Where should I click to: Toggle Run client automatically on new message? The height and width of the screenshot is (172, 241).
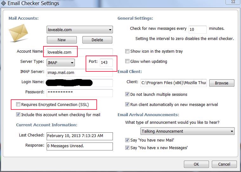pos(127,104)
